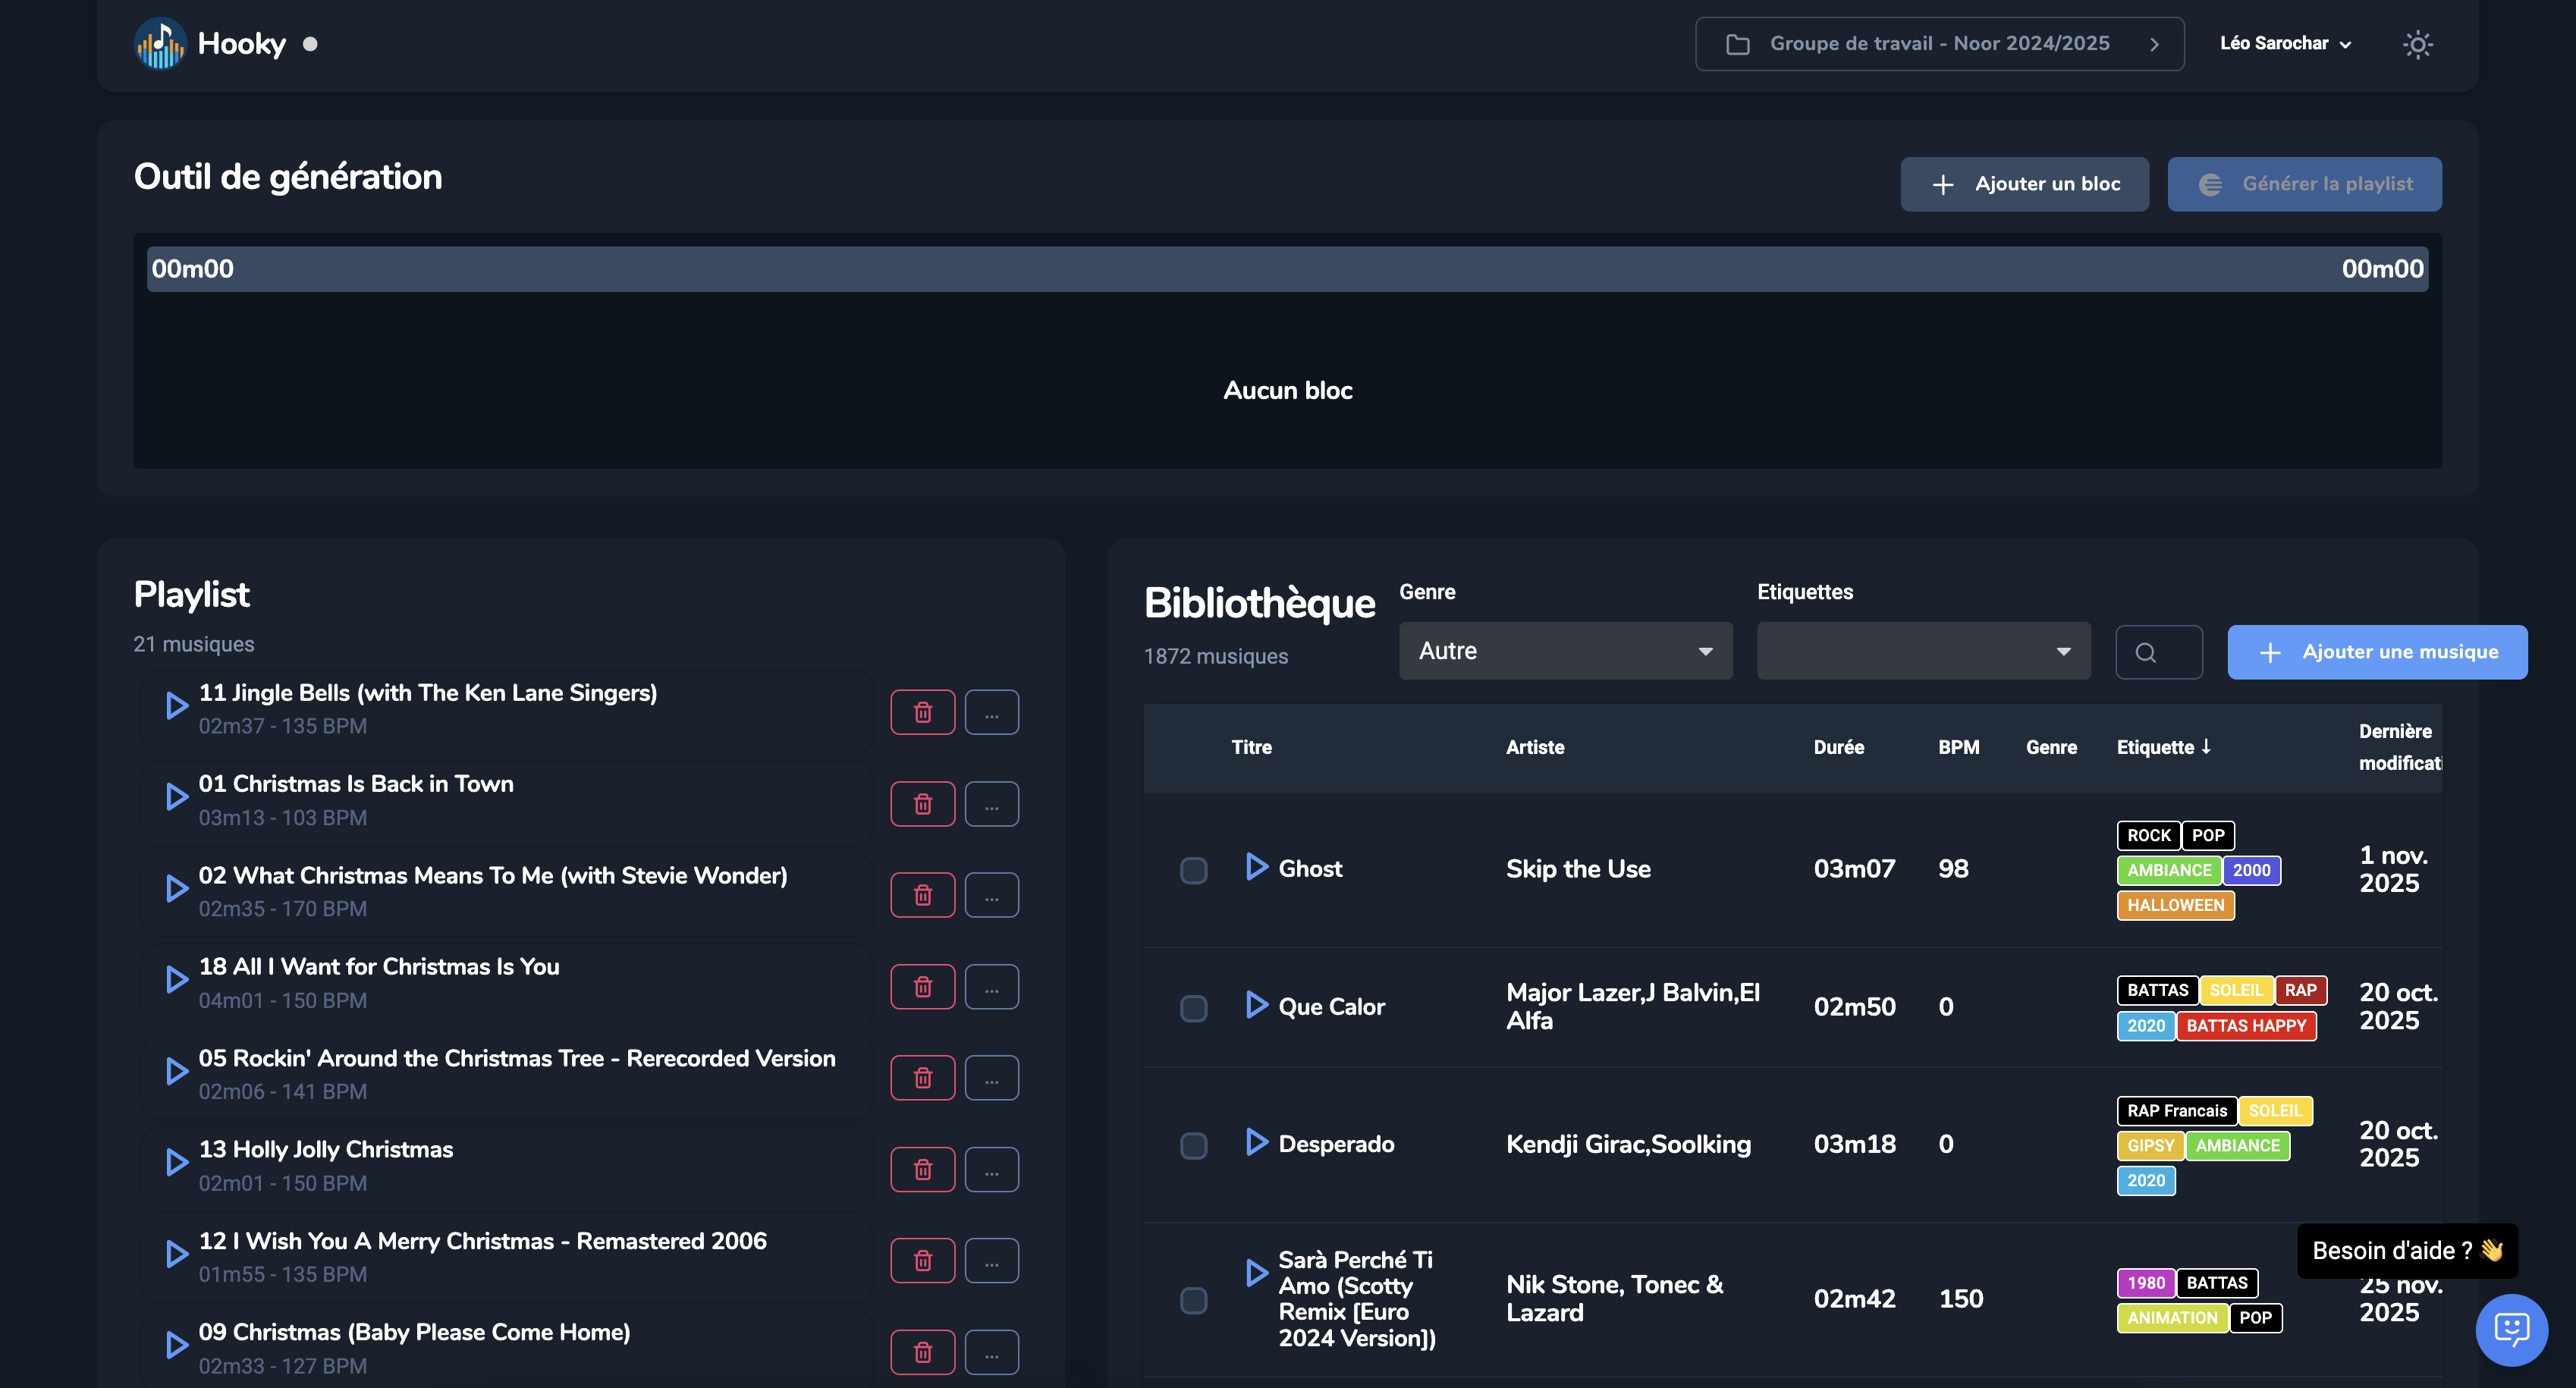
Task: Play the Ghost track in the library
Action: pyautogui.click(x=1256, y=867)
